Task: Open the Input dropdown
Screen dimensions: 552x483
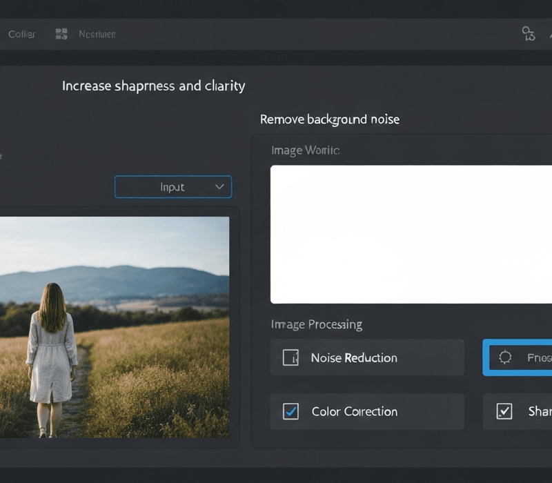Action: click(172, 187)
